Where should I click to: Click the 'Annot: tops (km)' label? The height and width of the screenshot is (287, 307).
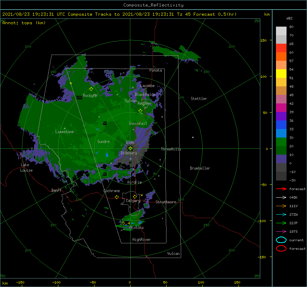tap(24, 23)
